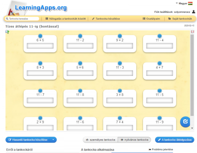
Task: Open Fiók beállítások: solyomneracz link
Action: tap(172, 12)
